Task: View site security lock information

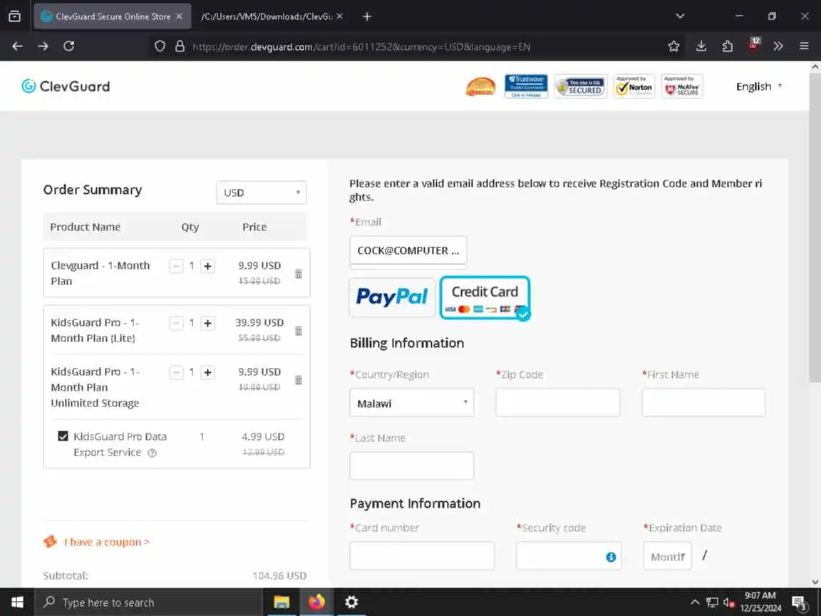Action: [x=180, y=46]
